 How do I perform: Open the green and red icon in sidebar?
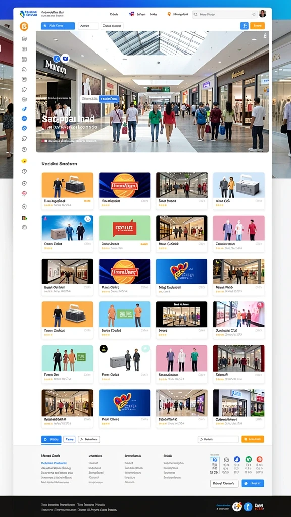[24, 218]
